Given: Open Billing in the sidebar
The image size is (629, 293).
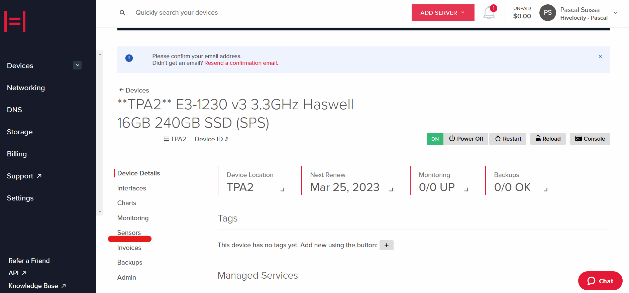Looking at the screenshot, I should click(17, 154).
